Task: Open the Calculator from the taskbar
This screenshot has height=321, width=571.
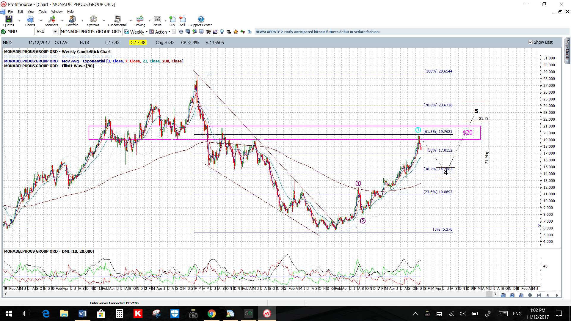Action: (120, 314)
